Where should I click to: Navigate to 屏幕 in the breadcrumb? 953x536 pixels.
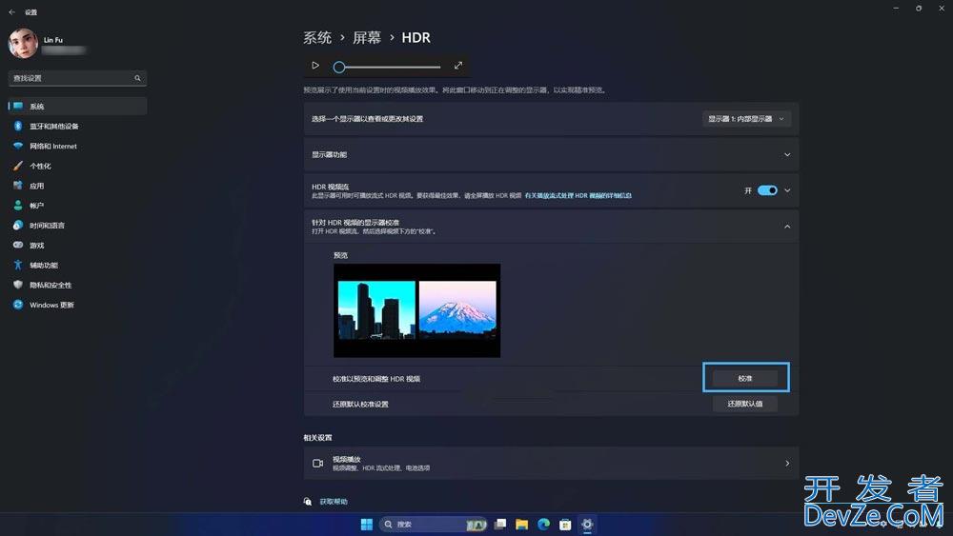[367, 38]
